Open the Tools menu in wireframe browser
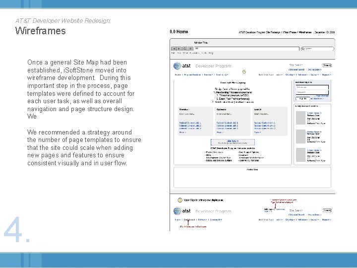This screenshot has height=268, width=357. click(x=204, y=53)
